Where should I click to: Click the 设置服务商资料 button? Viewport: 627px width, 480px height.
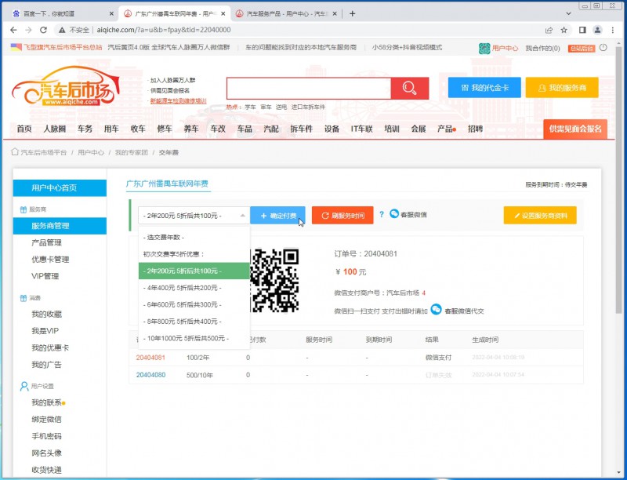[540, 216]
